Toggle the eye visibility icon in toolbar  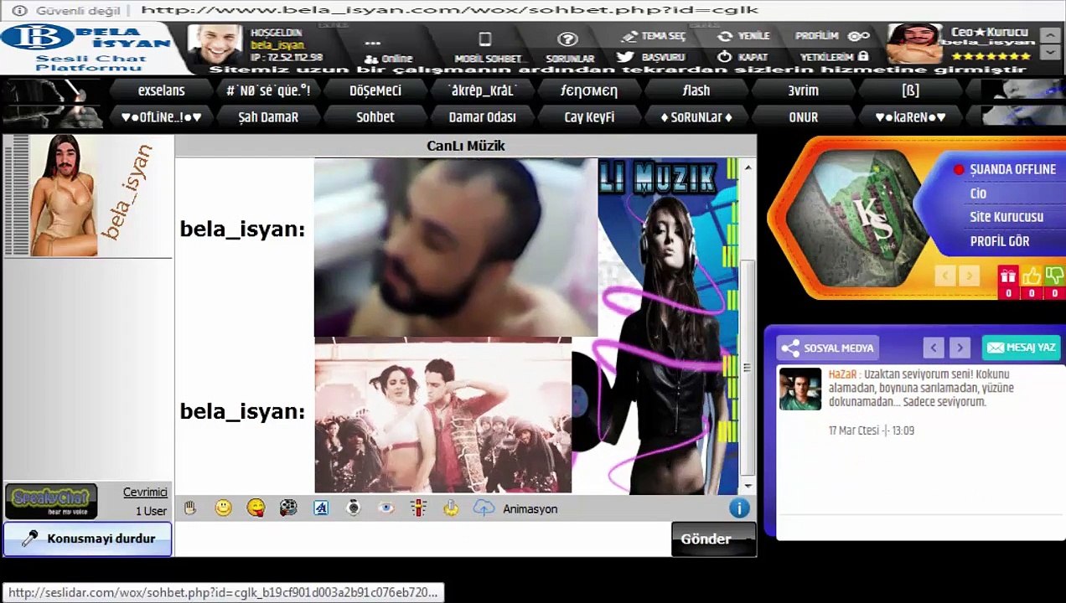pyautogui.click(x=386, y=508)
